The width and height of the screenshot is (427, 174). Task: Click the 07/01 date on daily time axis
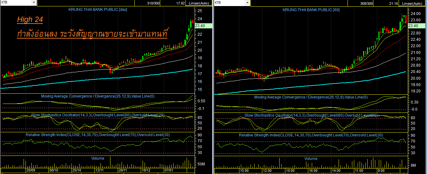tap(169, 170)
